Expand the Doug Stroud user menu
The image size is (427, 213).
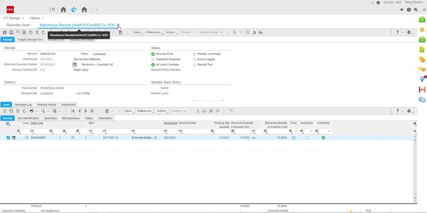pos(414,2)
